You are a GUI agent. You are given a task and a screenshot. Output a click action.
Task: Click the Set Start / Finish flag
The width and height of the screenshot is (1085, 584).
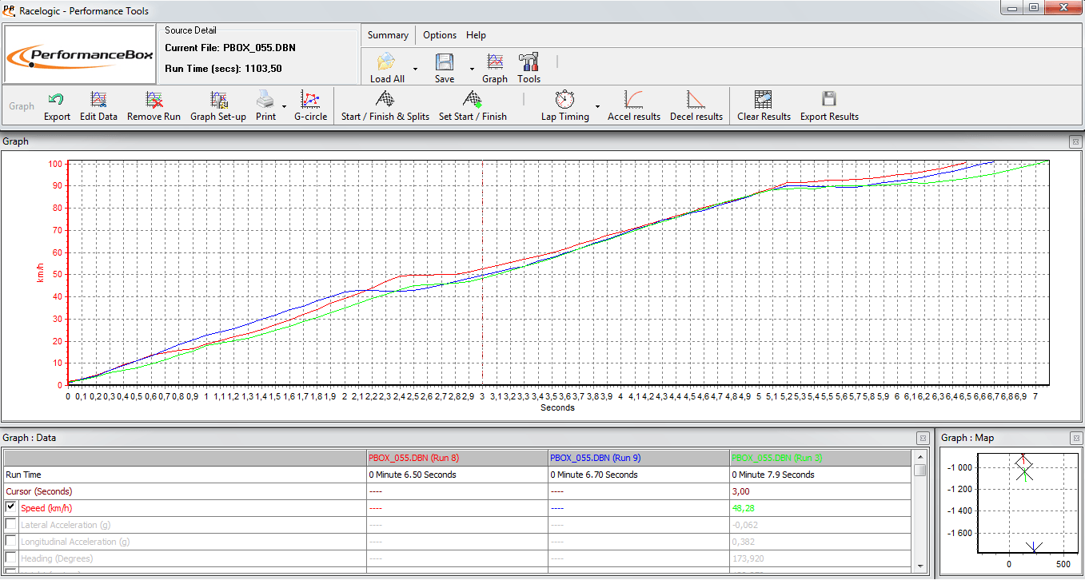(x=472, y=105)
